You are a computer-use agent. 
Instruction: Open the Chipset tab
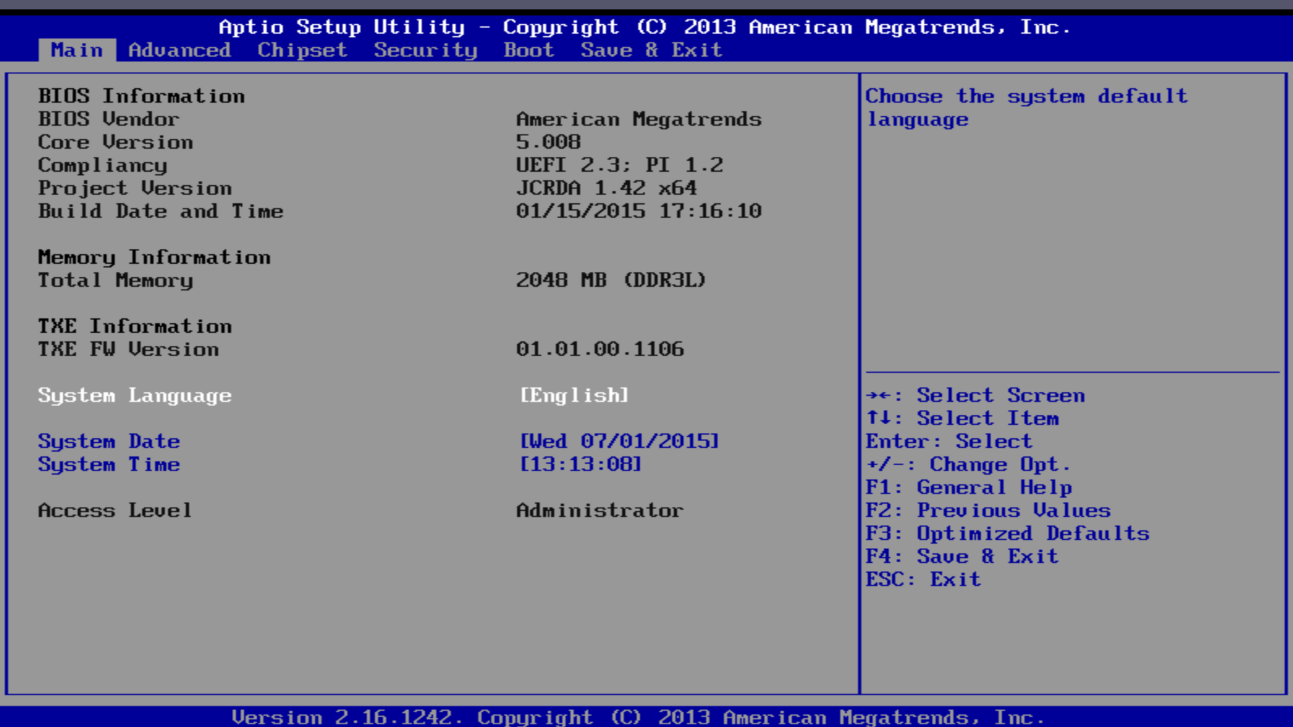point(302,50)
